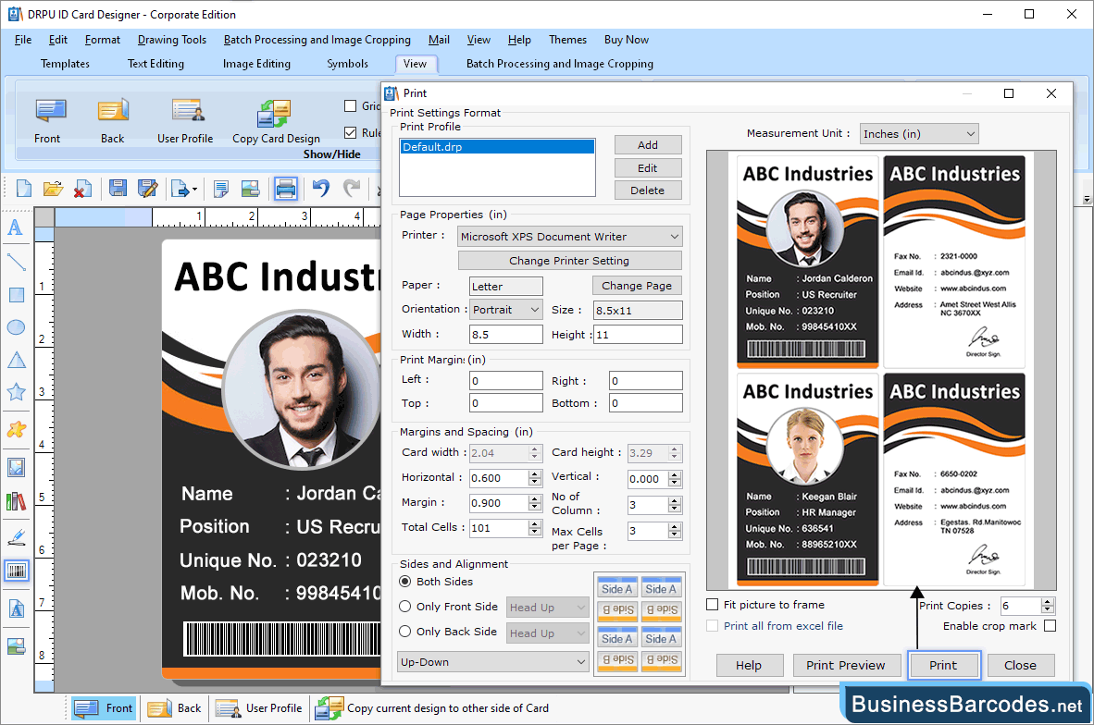Click the Max Cells per Page field
Viewport: 1094px width, 725px height.
(648, 531)
